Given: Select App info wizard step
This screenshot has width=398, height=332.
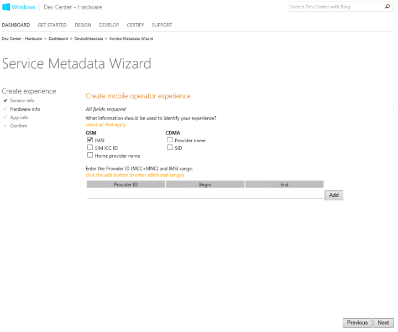Looking at the screenshot, I should click(x=19, y=117).
